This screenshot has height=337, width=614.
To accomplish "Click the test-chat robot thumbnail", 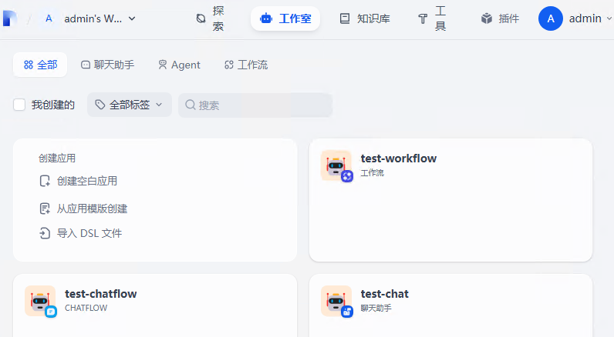I will (x=336, y=301).
